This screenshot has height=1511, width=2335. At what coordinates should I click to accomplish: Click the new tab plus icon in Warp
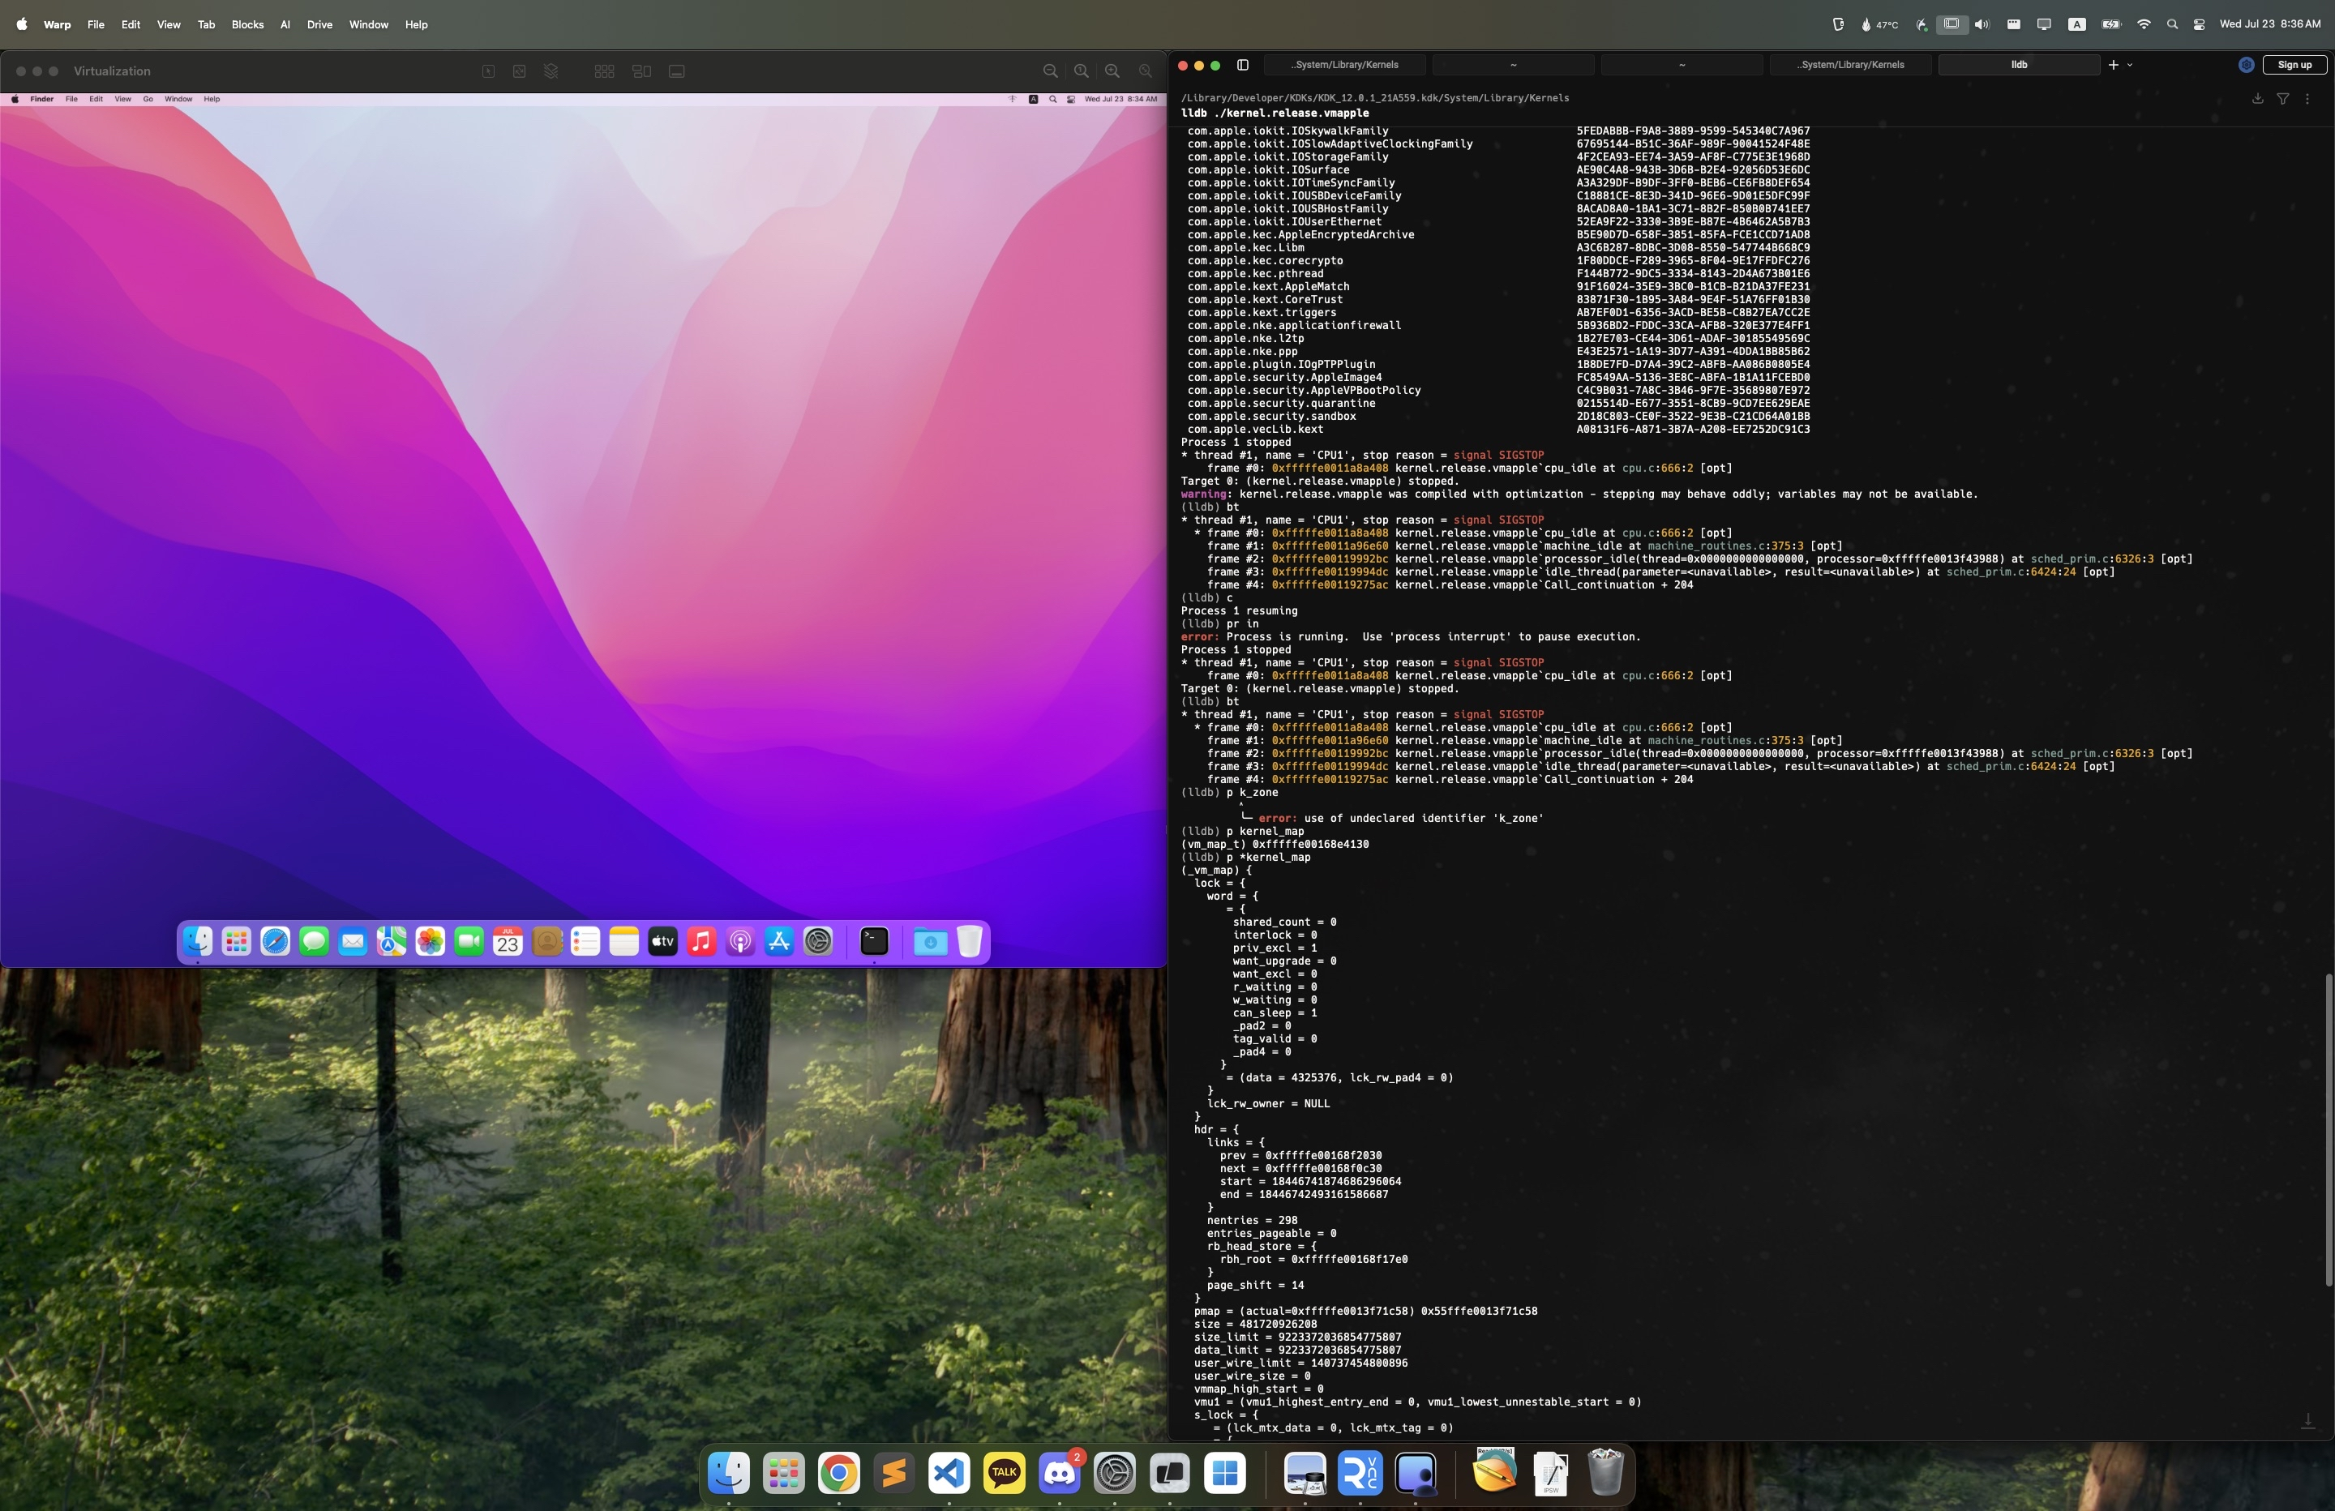2112,65
